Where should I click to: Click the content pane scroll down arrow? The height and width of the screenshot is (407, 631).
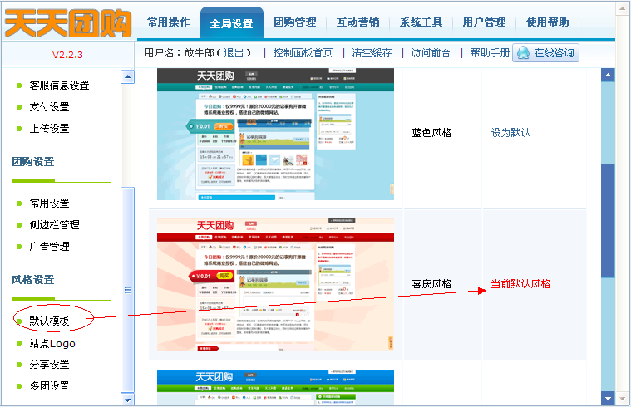click(x=608, y=399)
